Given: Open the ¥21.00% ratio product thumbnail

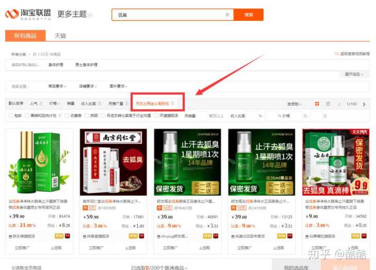Looking at the screenshot, I should 39,162.
